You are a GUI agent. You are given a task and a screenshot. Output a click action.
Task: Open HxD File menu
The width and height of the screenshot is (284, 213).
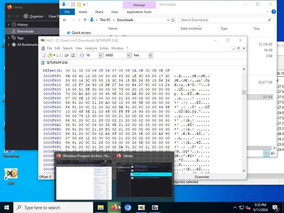coord(49,48)
